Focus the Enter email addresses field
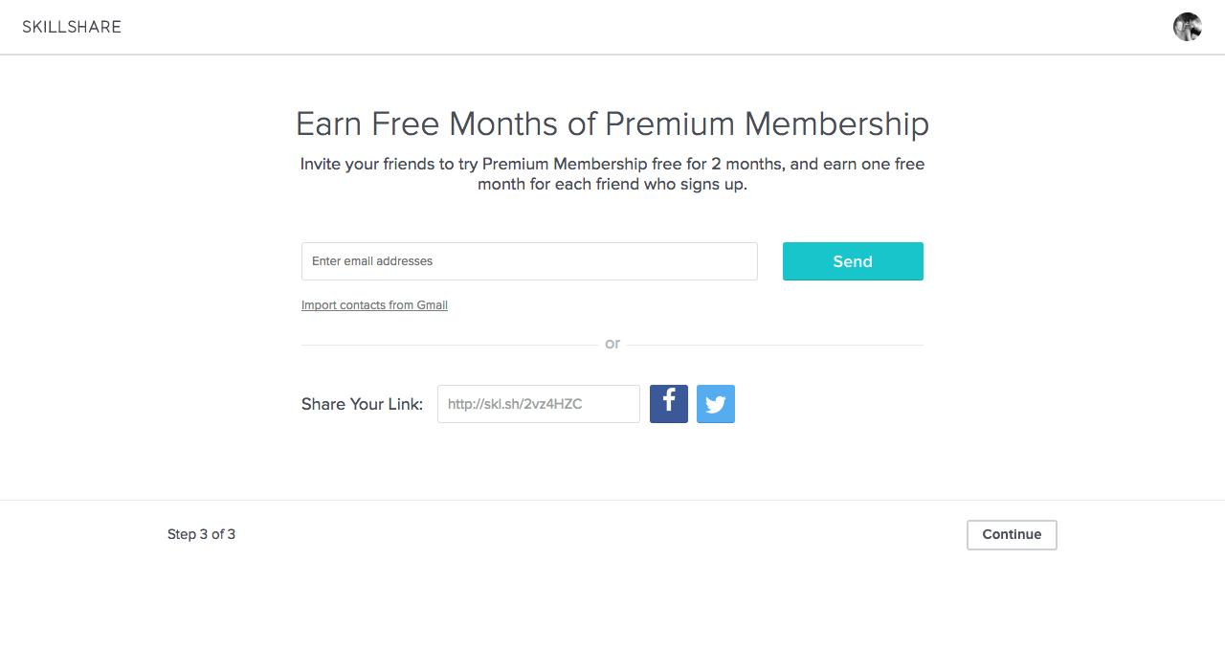 529,261
